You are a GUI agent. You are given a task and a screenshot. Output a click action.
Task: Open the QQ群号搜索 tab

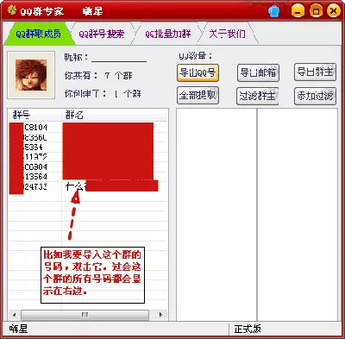tap(102, 34)
